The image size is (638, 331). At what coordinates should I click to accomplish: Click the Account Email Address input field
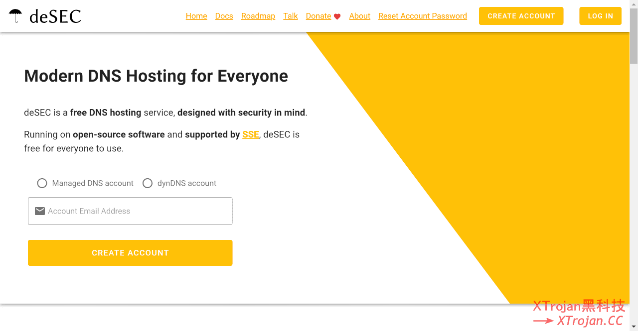(137, 211)
